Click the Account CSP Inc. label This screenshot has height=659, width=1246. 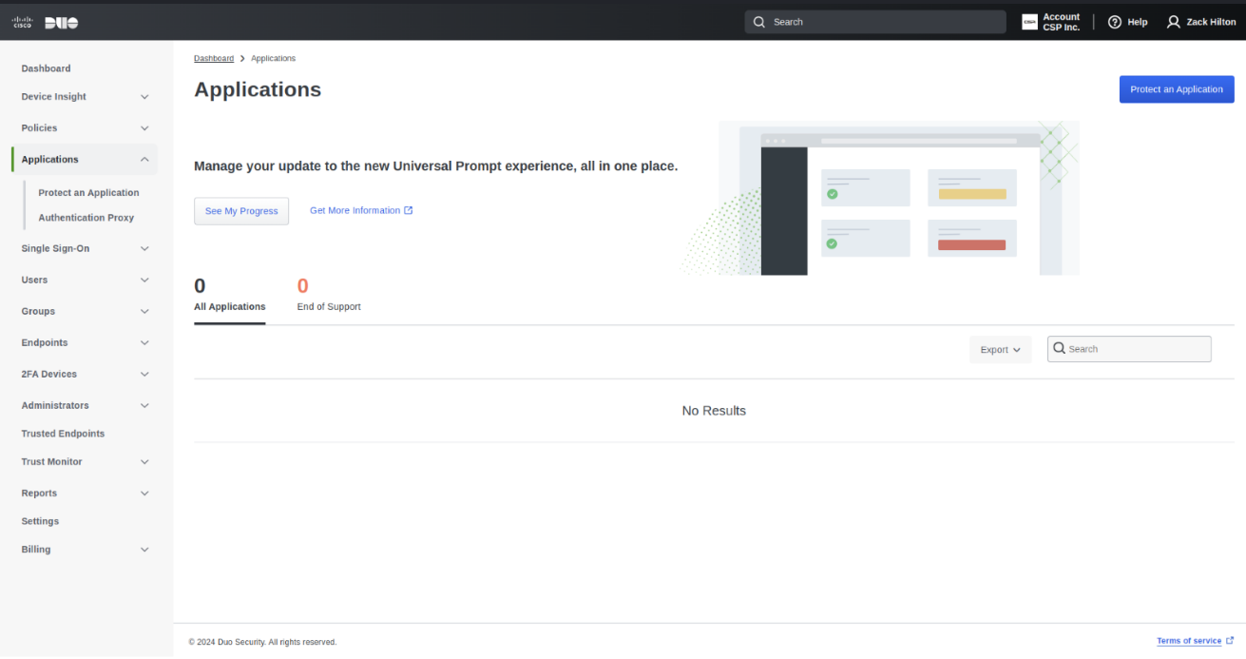click(x=1062, y=22)
